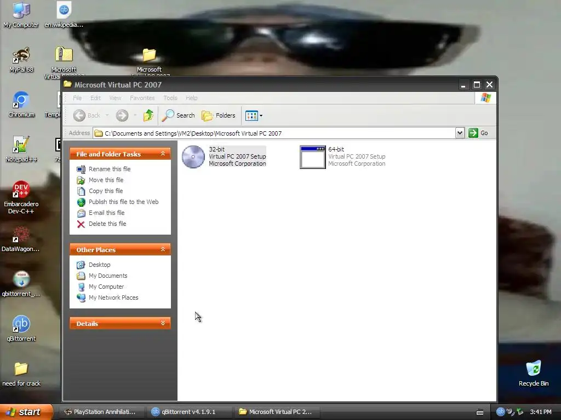Image resolution: width=561 pixels, height=420 pixels.
Task: Open the en.wikipedia torrent file icon
Action: pyautogui.click(x=64, y=14)
